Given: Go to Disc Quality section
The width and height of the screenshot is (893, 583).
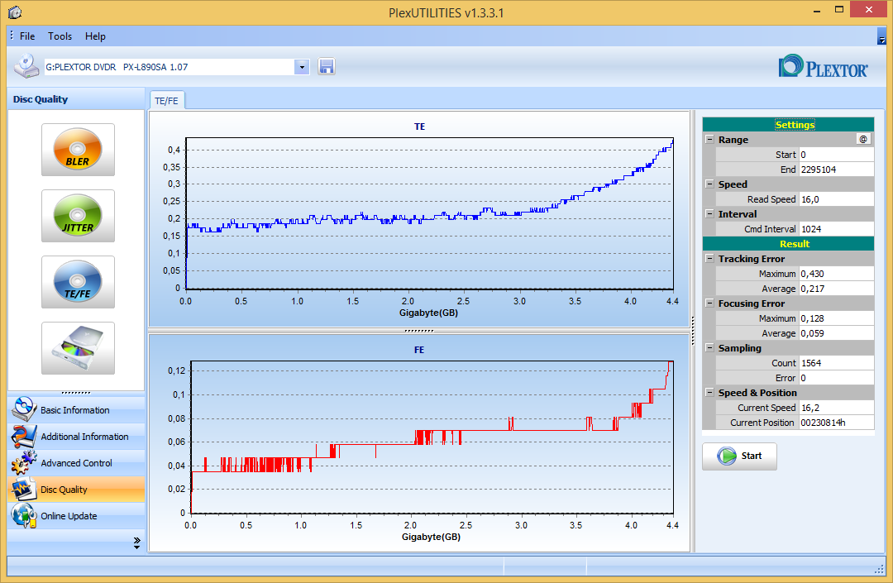Looking at the screenshot, I should (x=76, y=489).
